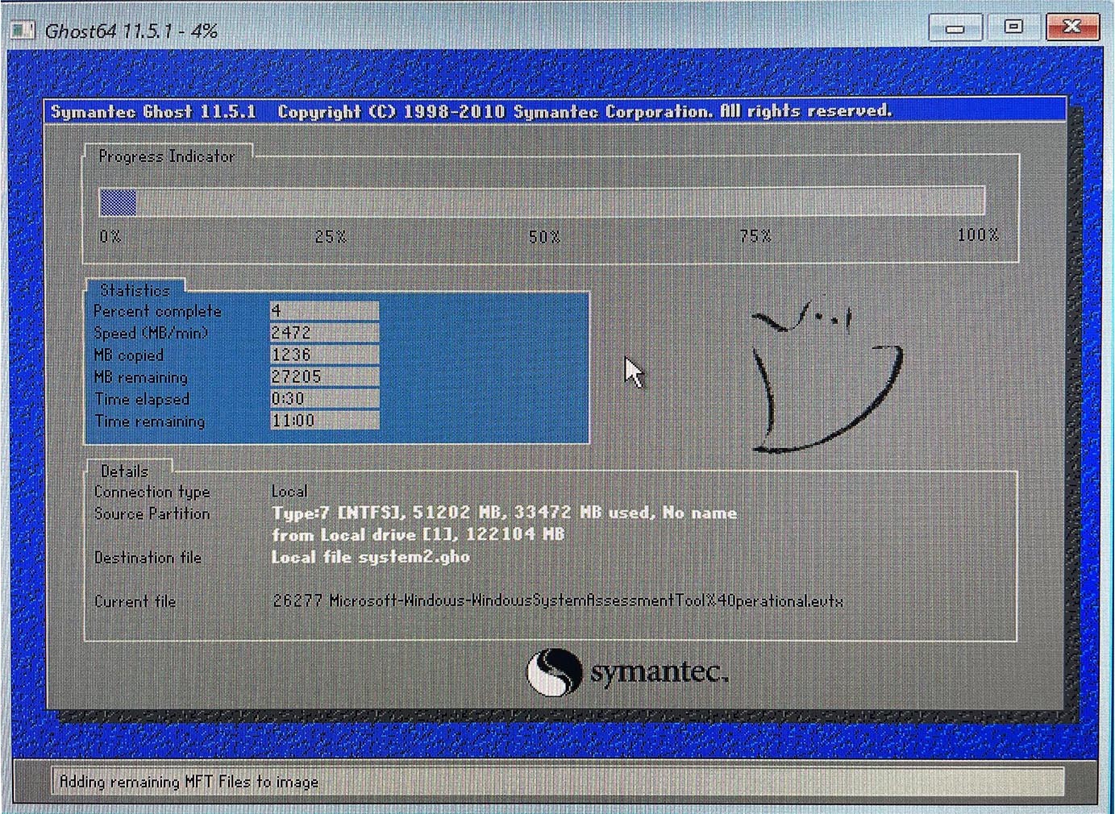The width and height of the screenshot is (1115, 814).
Task: Click the Source Partition NTFS description
Action: [504, 513]
